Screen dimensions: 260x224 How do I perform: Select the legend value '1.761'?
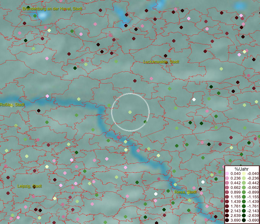pos(235,206)
